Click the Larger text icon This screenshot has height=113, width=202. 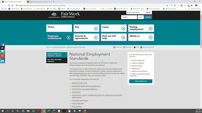[114, 47]
